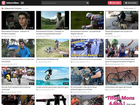Screen dimensions: 140x105
Task: Open title 'Van der Poel campeón del mundo de ciclocross'
Action: [x=16, y=88]
